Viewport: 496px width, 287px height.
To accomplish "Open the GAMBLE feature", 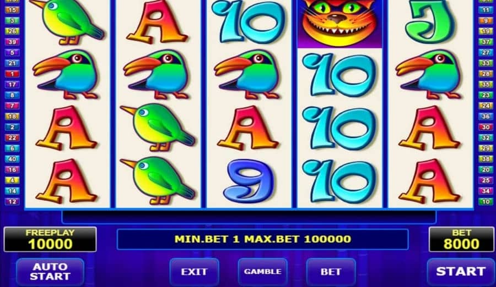I will (262, 272).
